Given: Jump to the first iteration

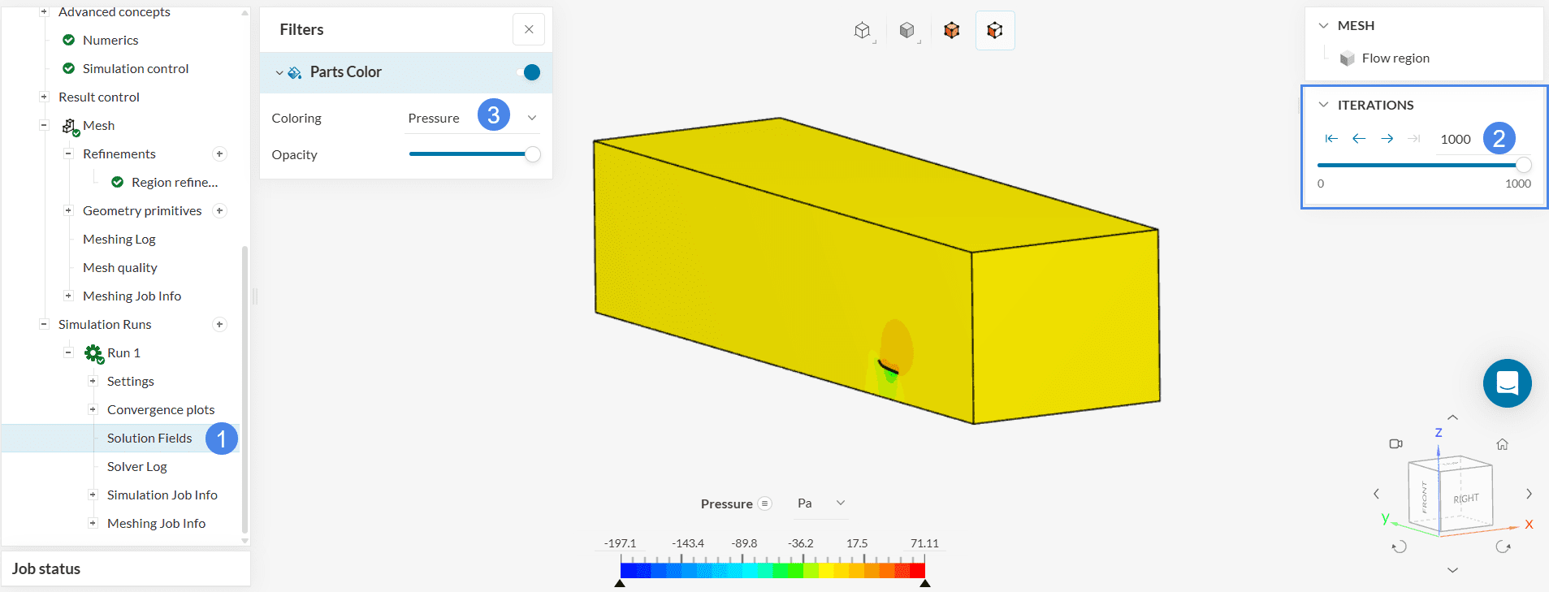Looking at the screenshot, I should click(1331, 139).
